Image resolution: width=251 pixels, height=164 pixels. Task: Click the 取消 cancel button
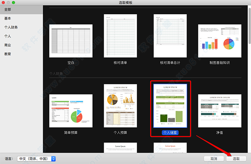[x=214, y=159]
